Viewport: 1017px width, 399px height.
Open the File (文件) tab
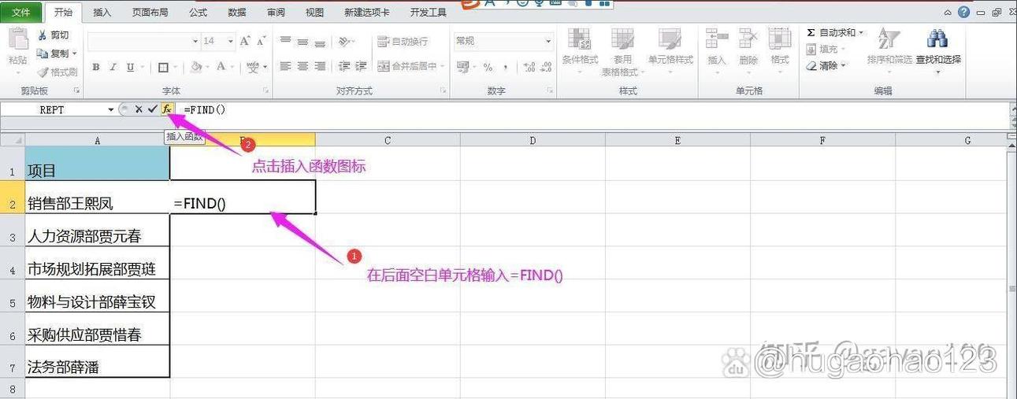tap(21, 13)
